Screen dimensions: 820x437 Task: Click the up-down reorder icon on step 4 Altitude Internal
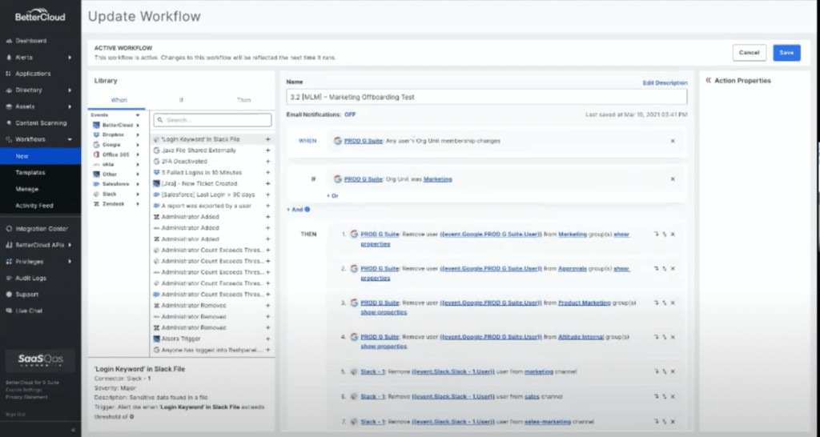[665, 337]
